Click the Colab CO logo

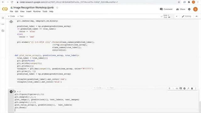click(x=5, y=9)
